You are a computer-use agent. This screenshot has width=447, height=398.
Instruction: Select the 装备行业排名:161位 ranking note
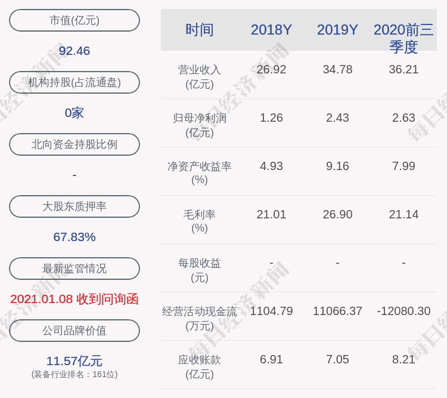click(x=74, y=374)
